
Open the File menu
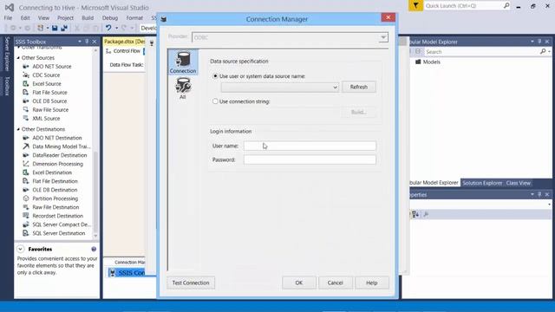coord(8,17)
